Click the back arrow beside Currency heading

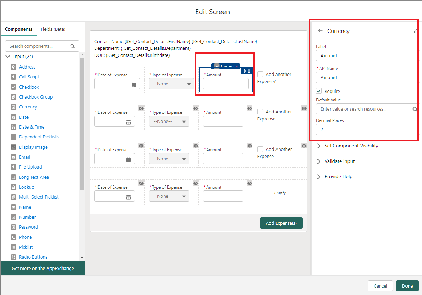click(x=320, y=31)
